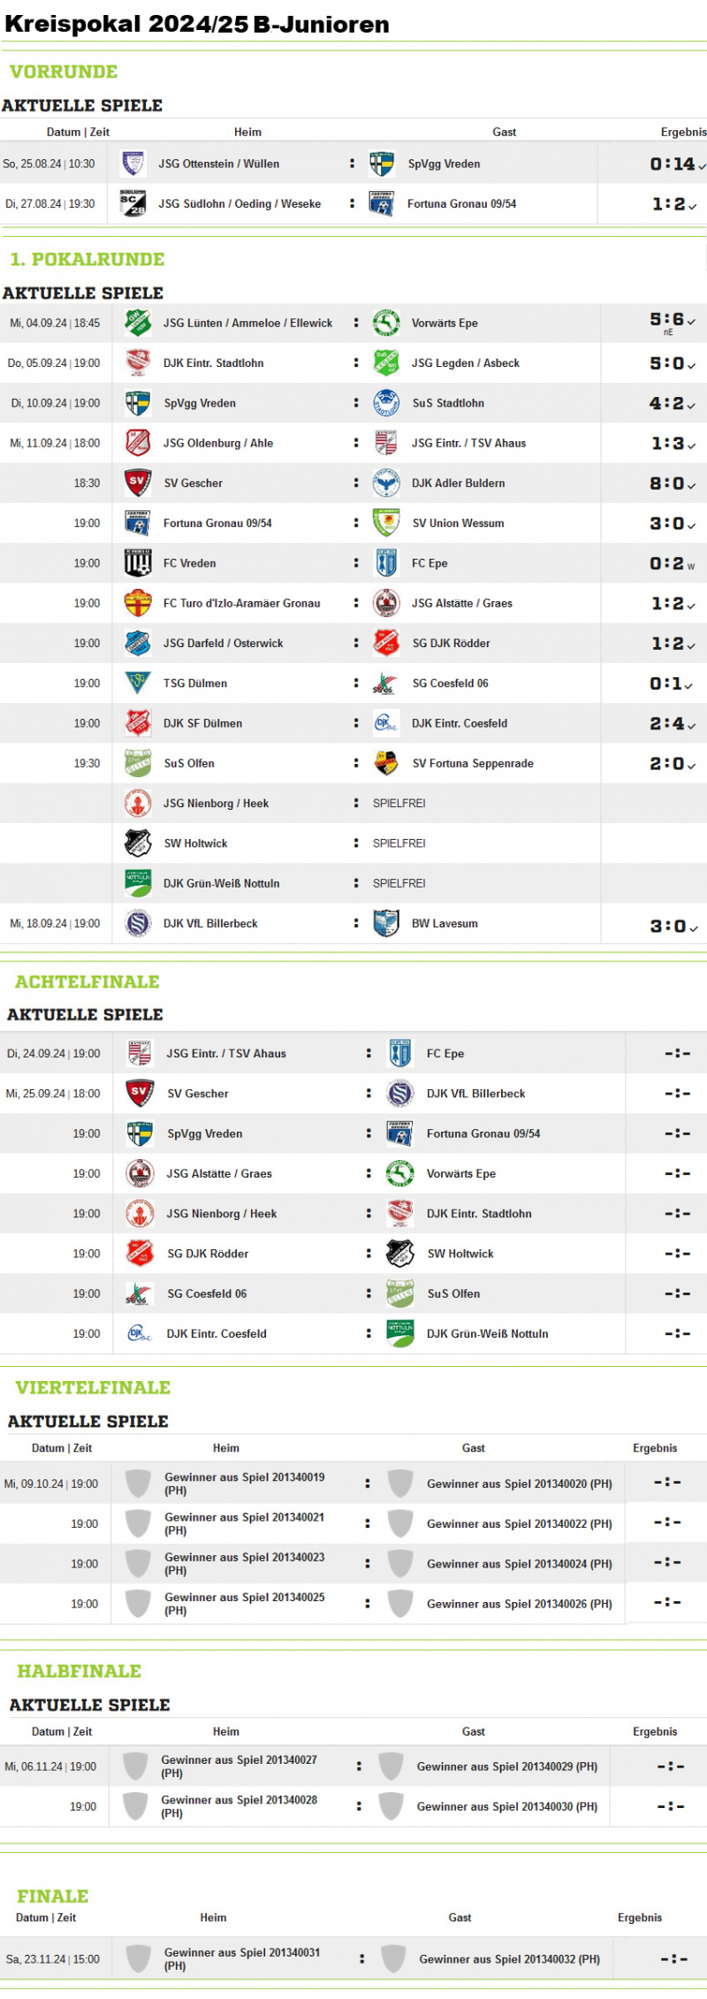Open the SV Gescher crest in 1. Pokalrunde

[137, 483]
